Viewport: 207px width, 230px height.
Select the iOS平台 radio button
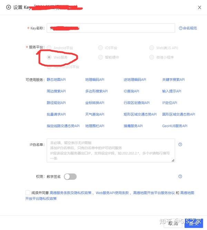(100, 48)
